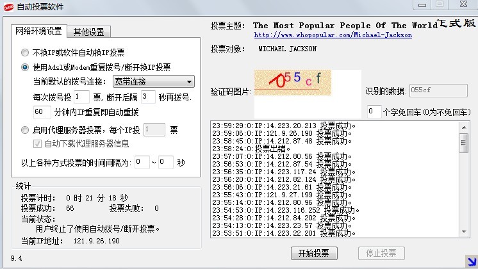Viewport: 478px width, 269px height.
Task: Click the captcha image 055cf
Action: (x=293, y=82)
